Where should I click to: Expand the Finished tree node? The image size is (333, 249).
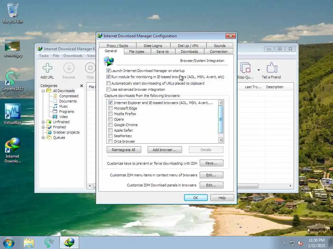(43, 127)
